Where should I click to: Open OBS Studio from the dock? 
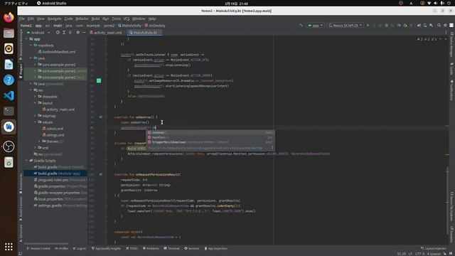9,146
